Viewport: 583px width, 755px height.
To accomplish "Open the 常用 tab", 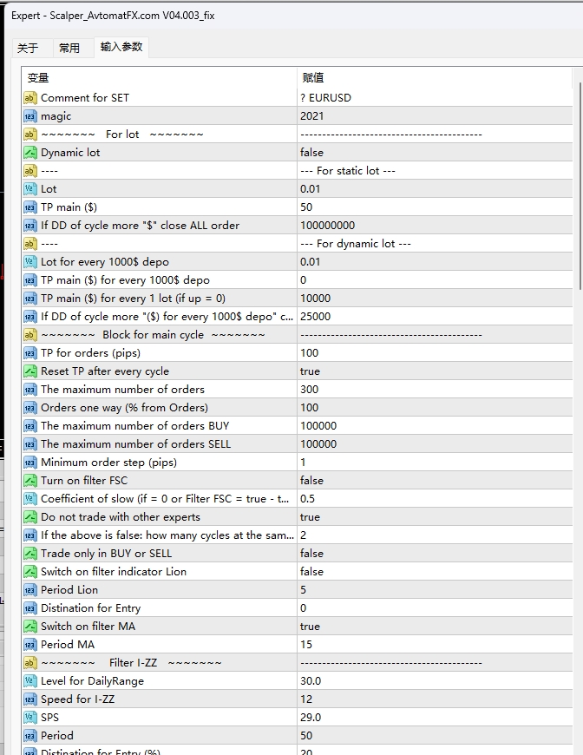I will [69, 48].
